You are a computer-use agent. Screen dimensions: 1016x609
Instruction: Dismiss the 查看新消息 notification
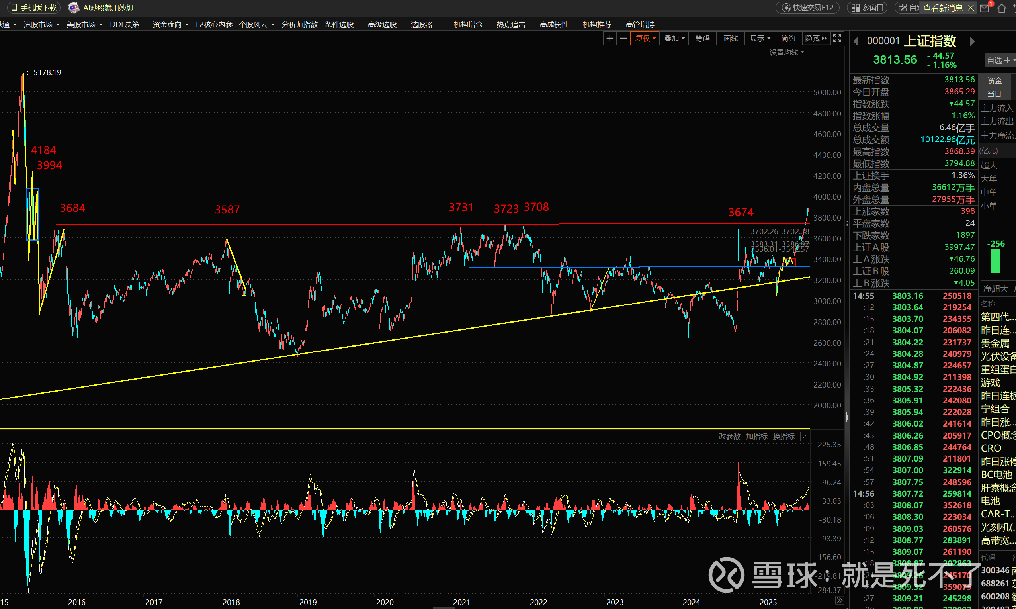(x=971, y=8)
